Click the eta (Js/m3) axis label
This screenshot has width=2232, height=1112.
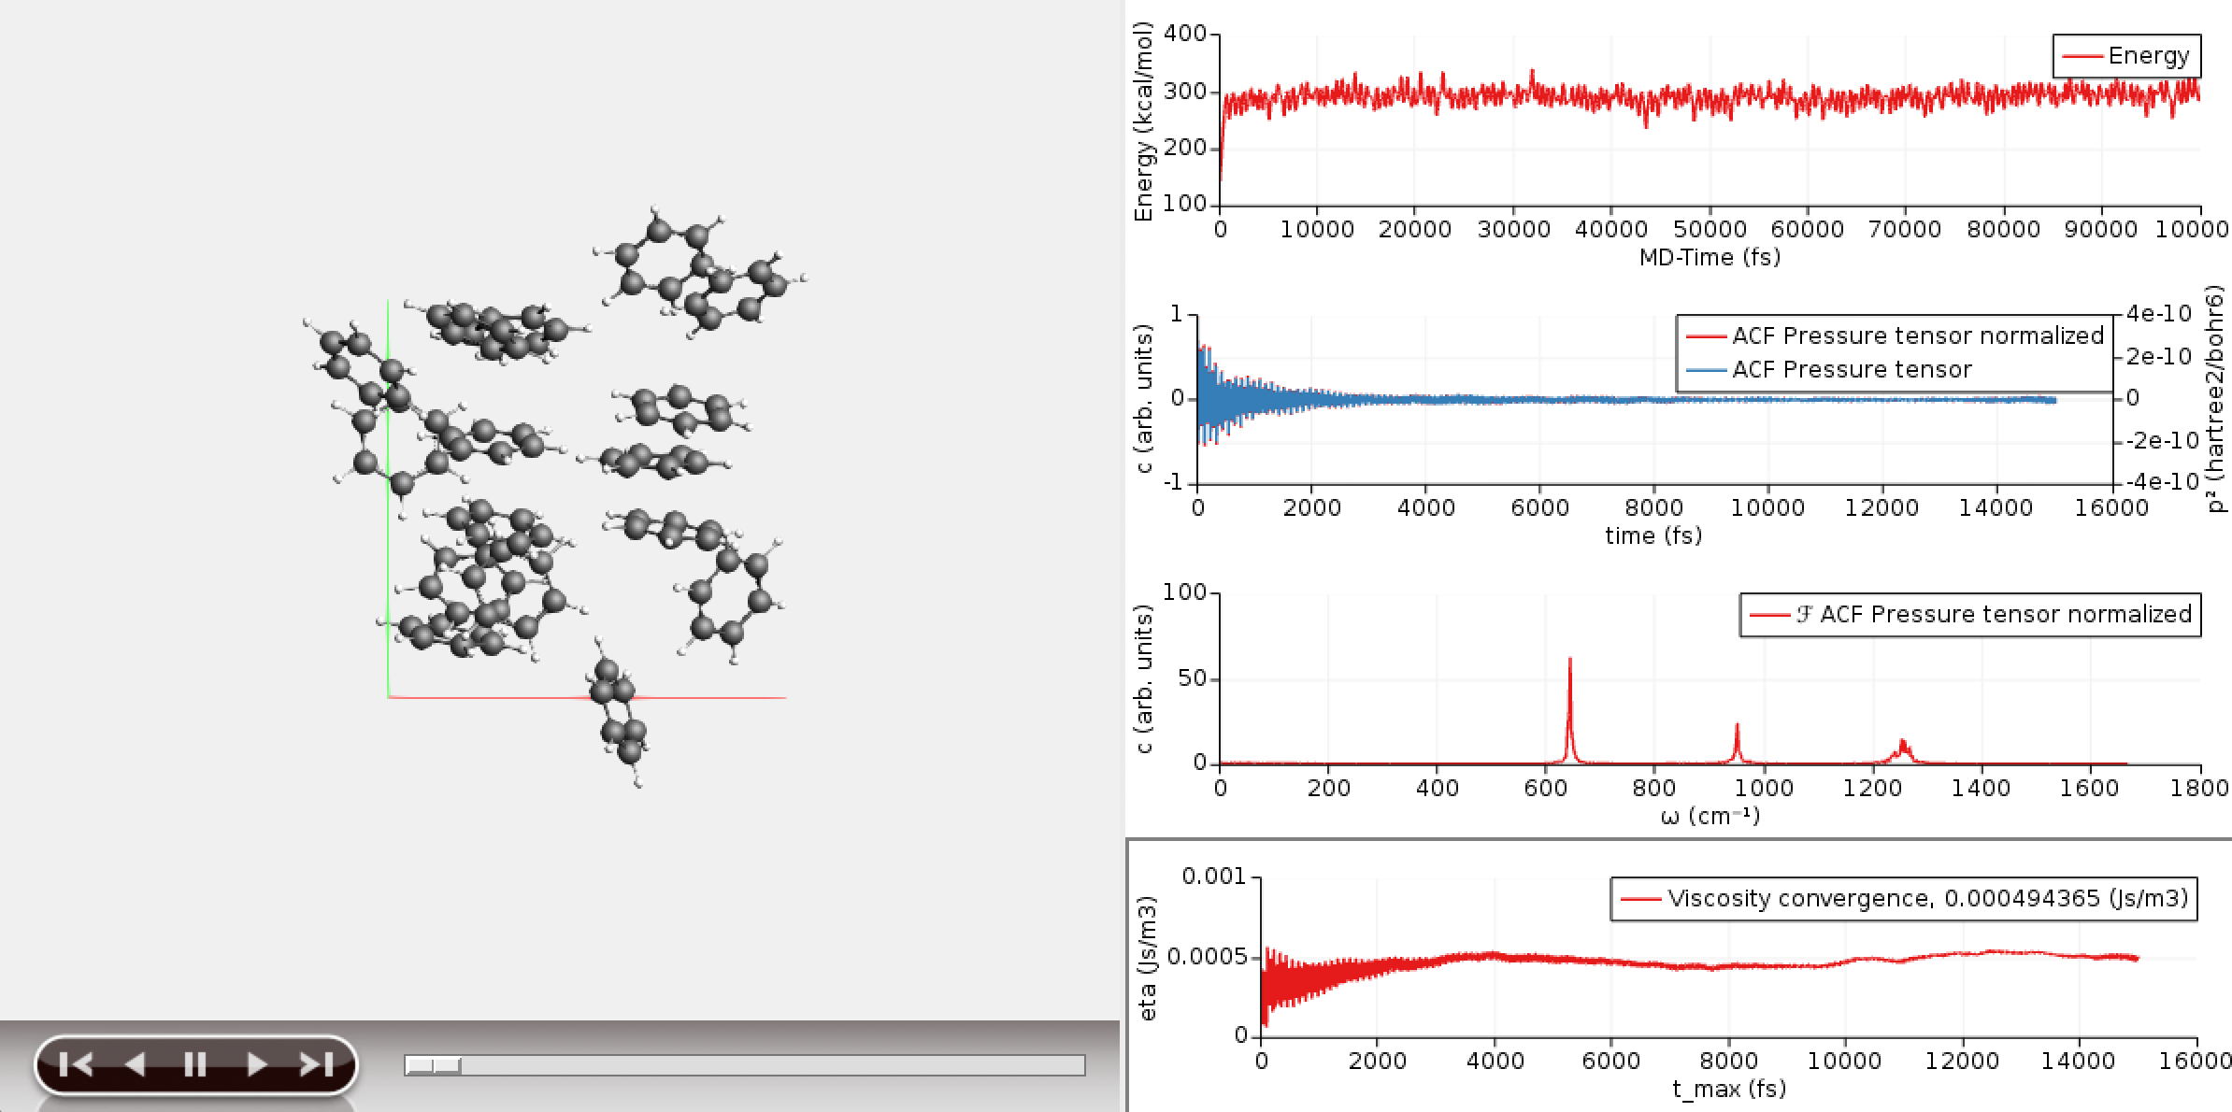click(x=1149, y=959)
